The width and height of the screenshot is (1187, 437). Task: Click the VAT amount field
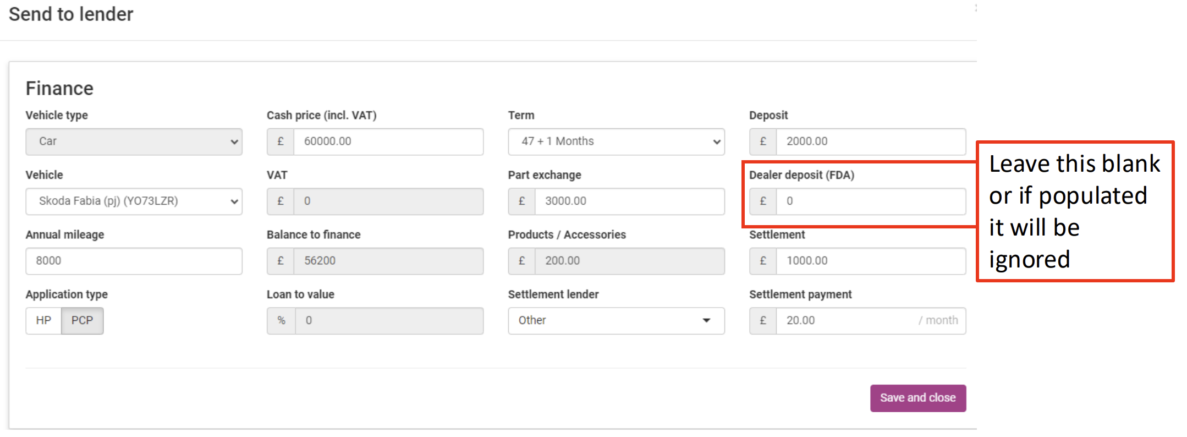pos(388,201)
